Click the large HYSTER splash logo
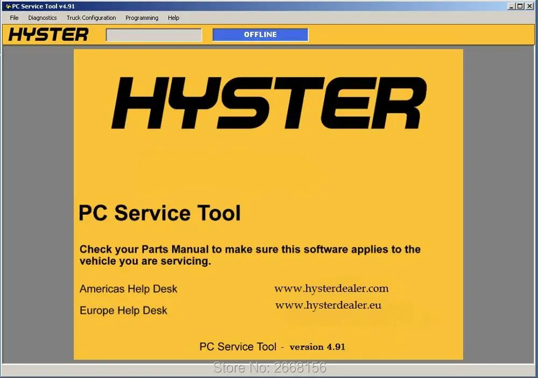538x378 pixels. coord(269,103)
